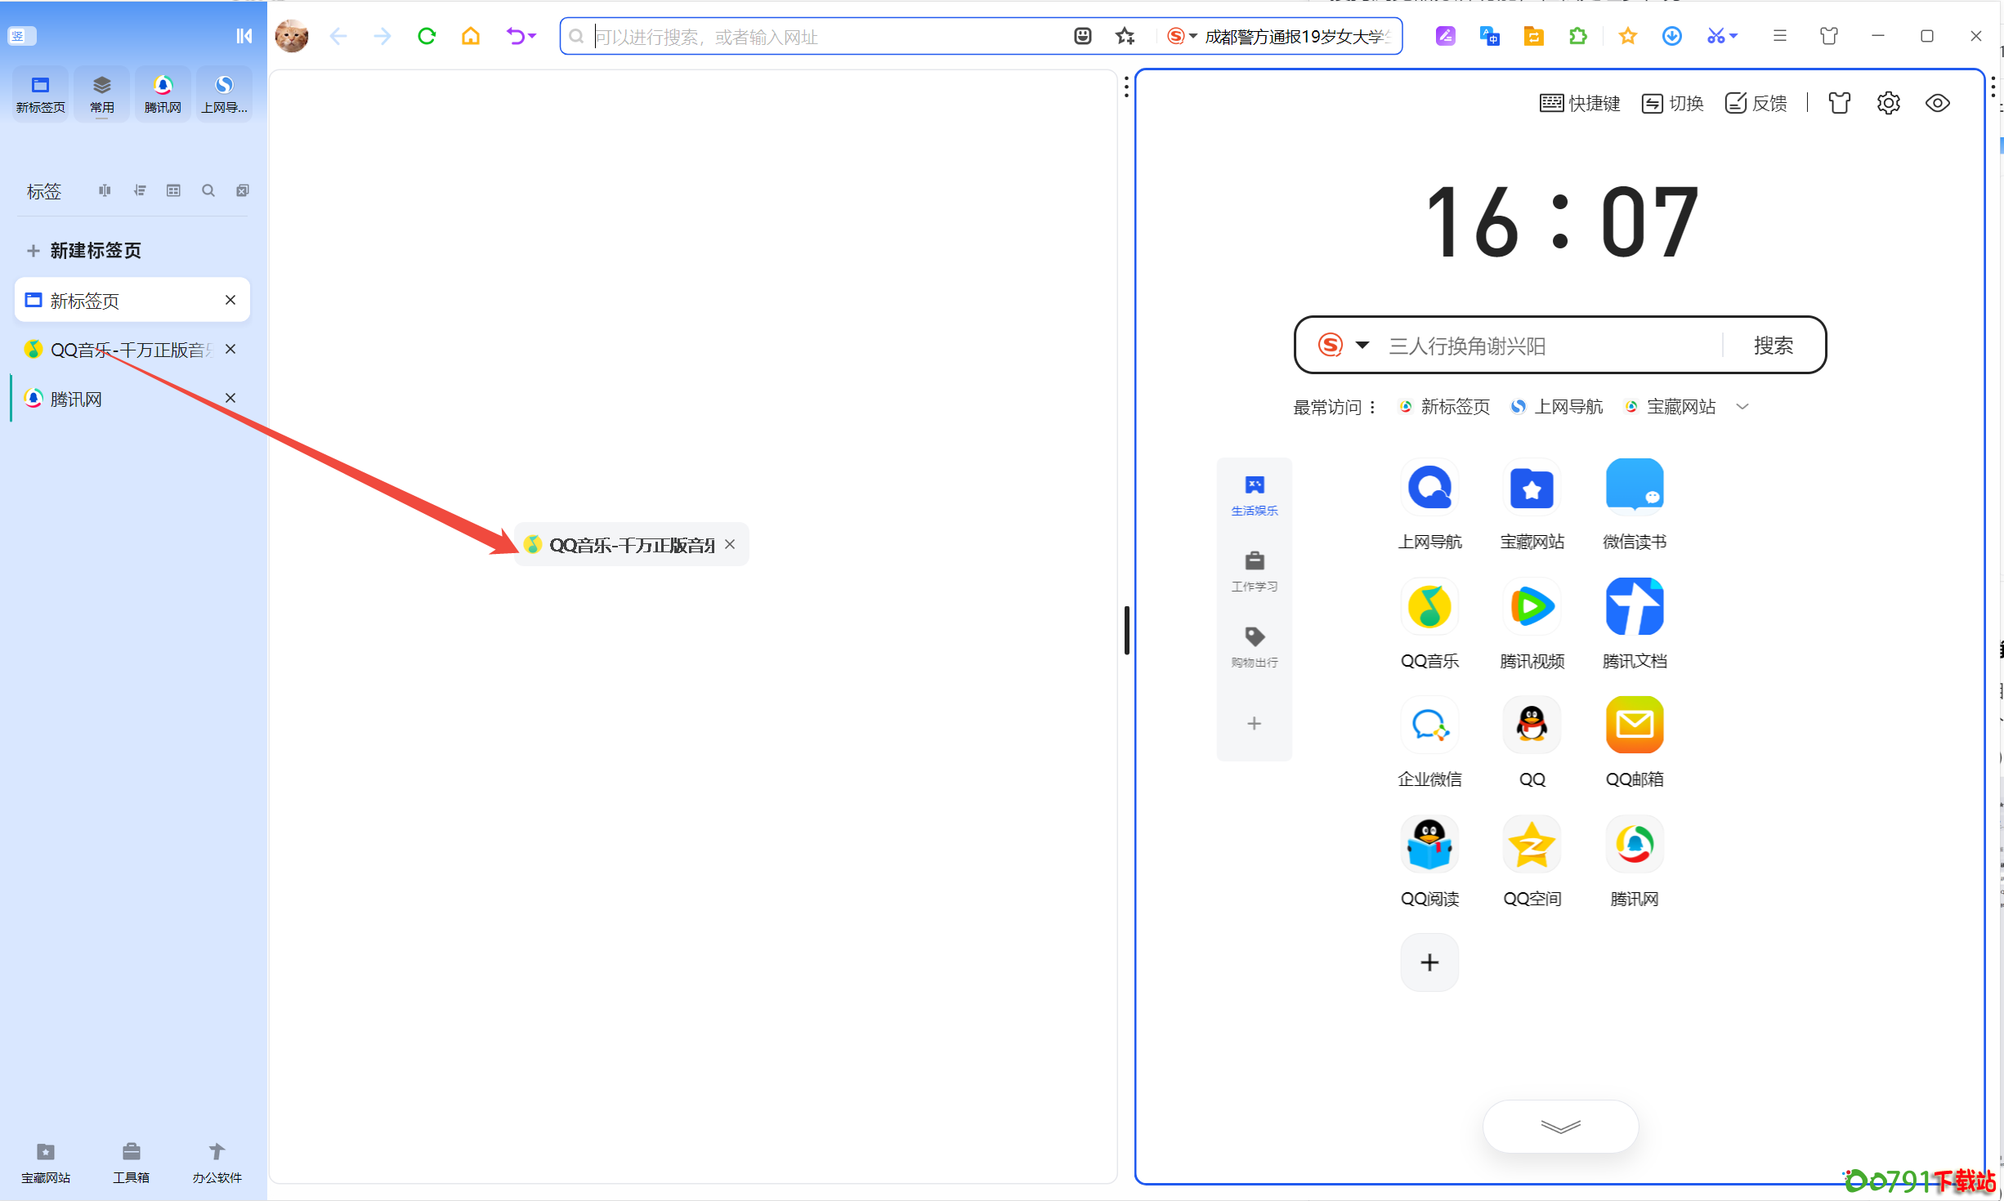The width and height of the screenshot is (2004, 1201).
Task: Click the home button in navigation bar
Action: coord(471,36)
